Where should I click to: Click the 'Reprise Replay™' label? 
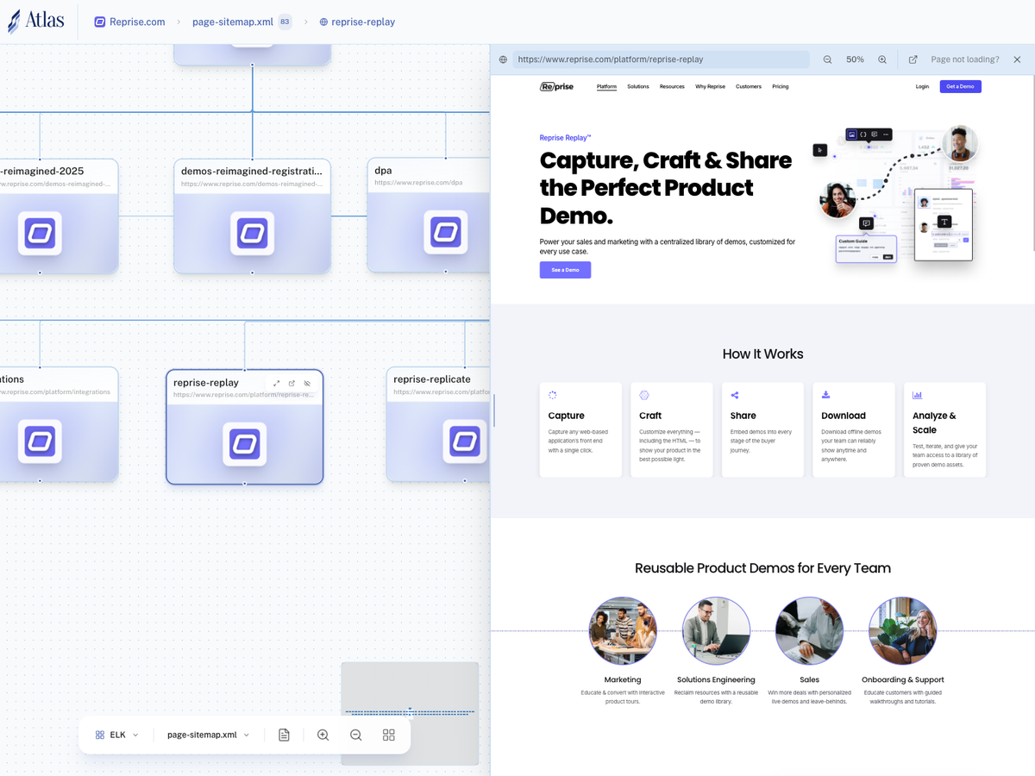click(566, 138)
